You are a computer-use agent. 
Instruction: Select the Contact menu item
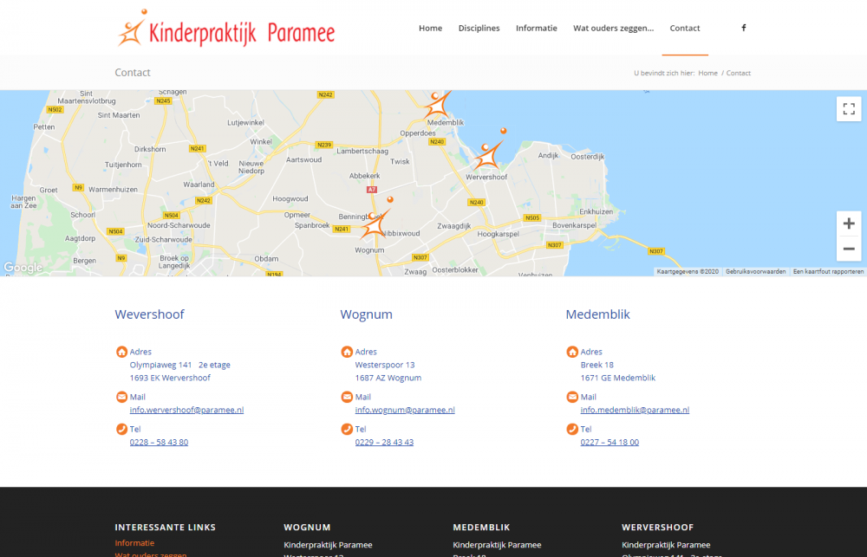point(685,29)
